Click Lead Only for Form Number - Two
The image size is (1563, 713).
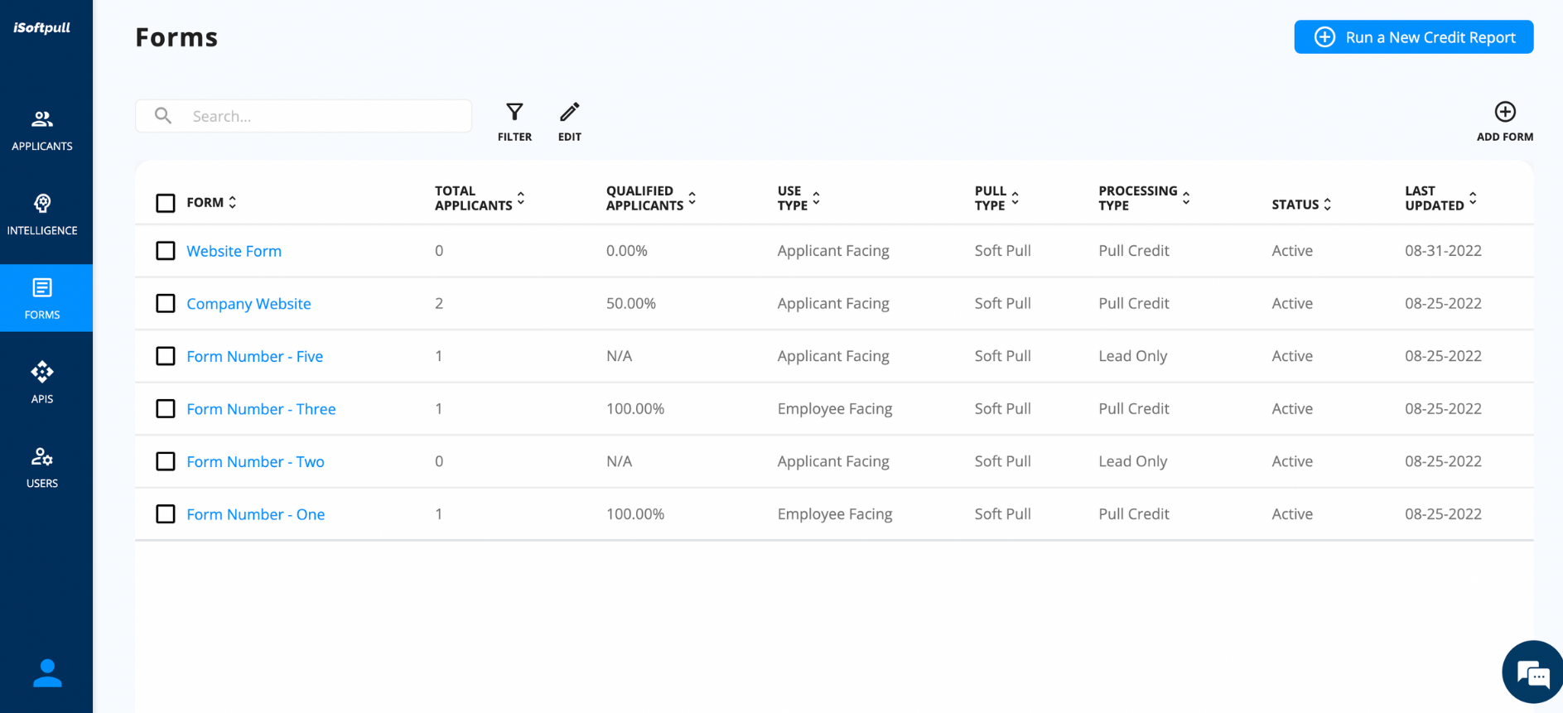[x=1132, y=461]
